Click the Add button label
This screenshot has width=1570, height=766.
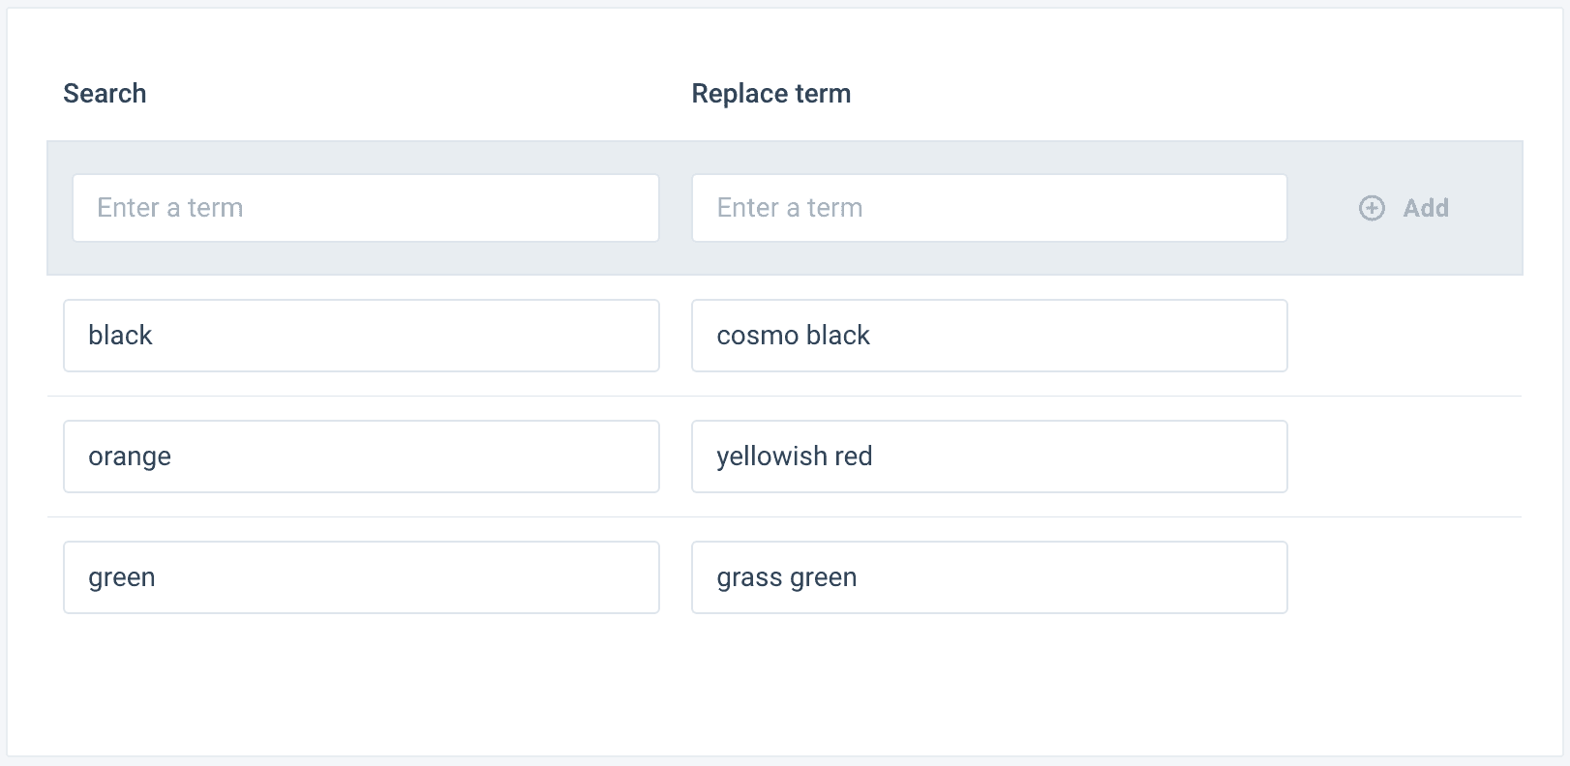1426,208
